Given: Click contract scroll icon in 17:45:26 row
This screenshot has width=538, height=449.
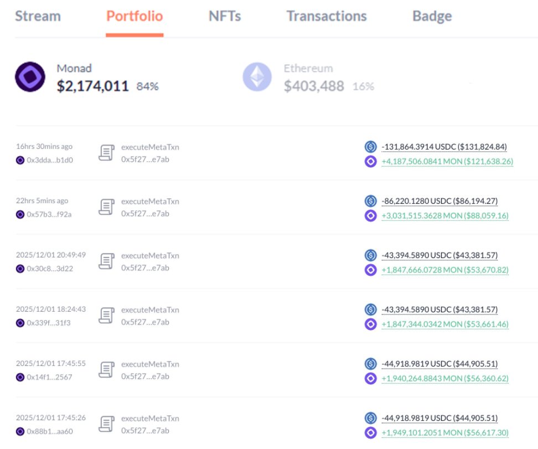Looking at the screenshot, I should pyautogui.click(x=106, y=424).
